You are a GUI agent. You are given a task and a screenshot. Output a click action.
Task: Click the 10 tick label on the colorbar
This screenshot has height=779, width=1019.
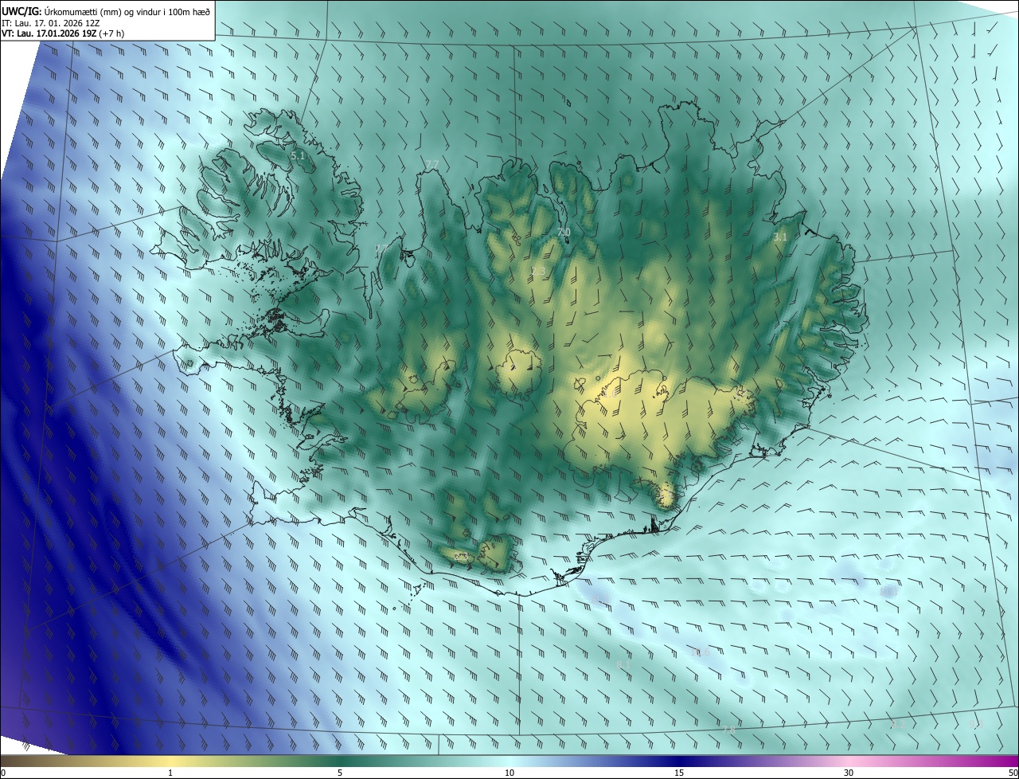tap(509, 773)
